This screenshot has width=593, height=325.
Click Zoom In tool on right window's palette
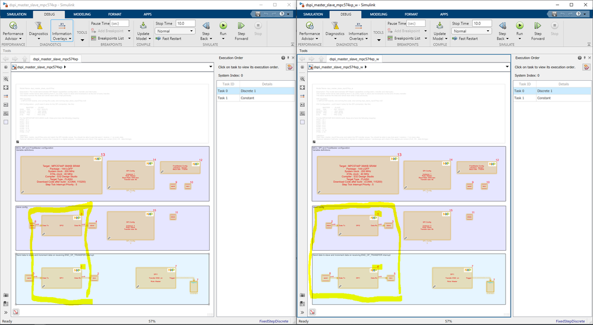coord(302,79)
